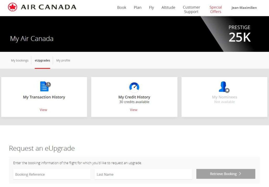Select the eUpgrades tab
Screen dimensions: 269x187
42,60
